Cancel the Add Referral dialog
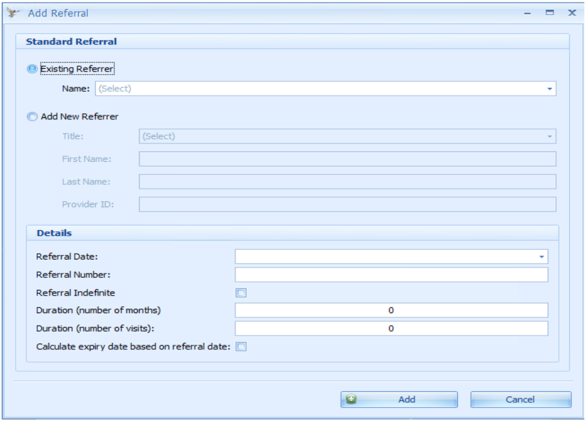This screenshot has width=587, height=426. pyautogui.click(x=521, y=399)
